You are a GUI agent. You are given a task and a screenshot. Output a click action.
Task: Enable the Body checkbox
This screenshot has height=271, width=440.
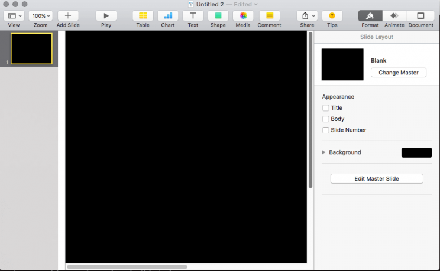click(326, 119)
